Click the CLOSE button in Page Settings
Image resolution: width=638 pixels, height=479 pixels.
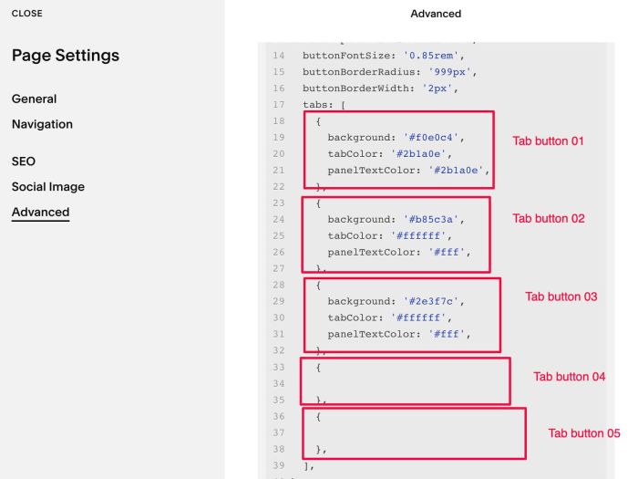26,14
